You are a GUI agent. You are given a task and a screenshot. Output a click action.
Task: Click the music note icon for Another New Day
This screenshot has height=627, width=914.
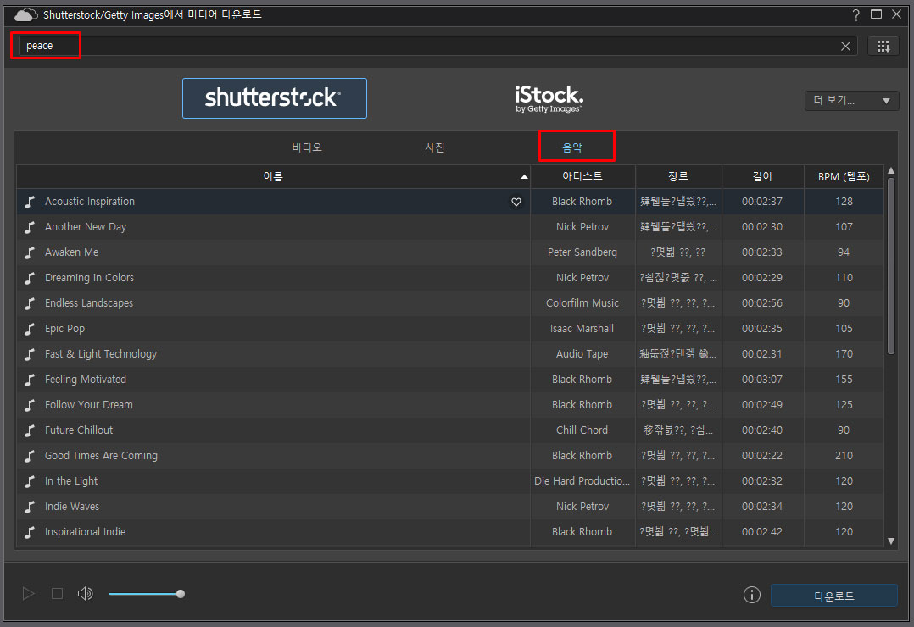(x=30, y=227)
